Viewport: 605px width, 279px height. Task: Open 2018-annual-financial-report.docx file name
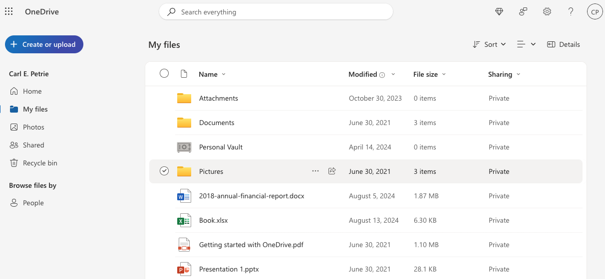tap(252, 196)
